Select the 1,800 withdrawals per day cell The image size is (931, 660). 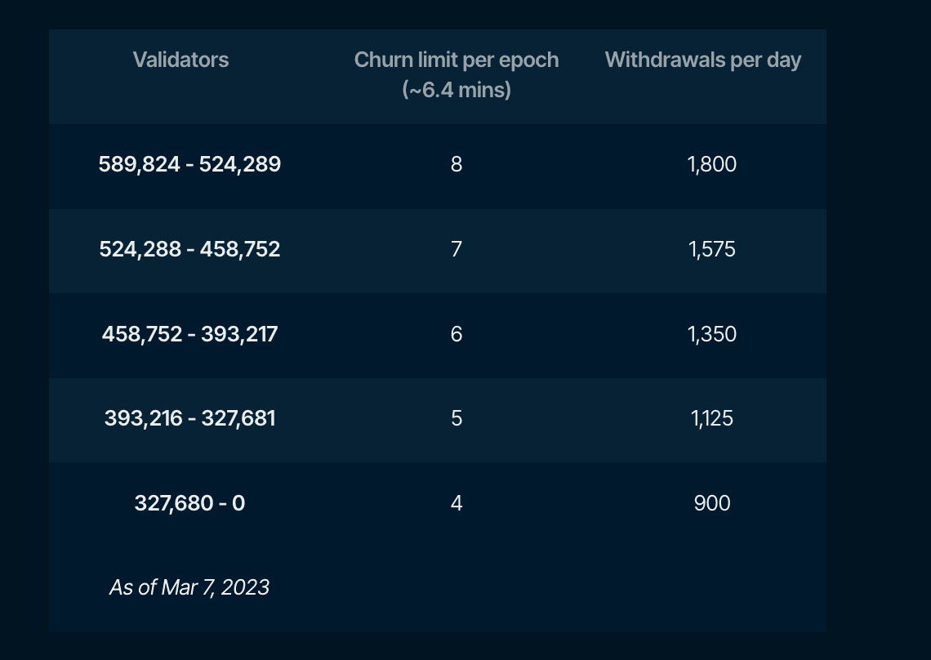[x=712, y=164]
